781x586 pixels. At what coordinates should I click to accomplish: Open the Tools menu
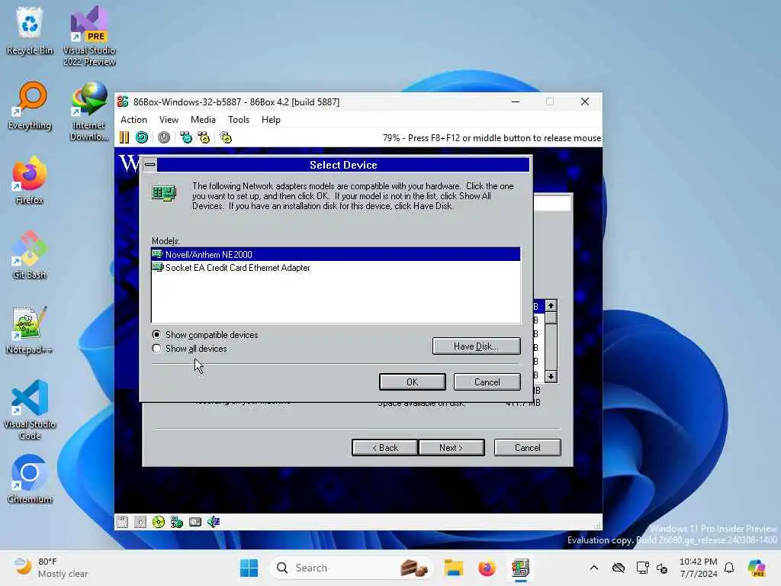pyautogui.click(x=239, y=120)
